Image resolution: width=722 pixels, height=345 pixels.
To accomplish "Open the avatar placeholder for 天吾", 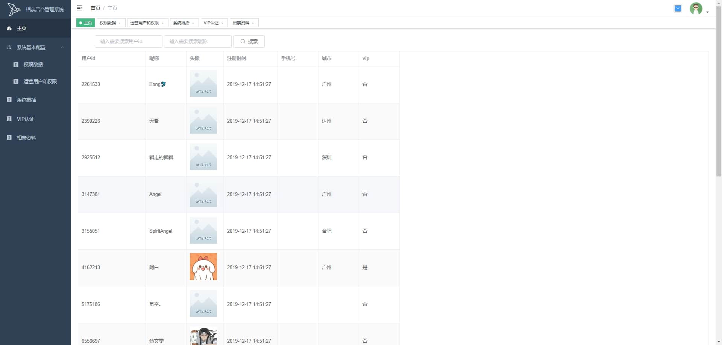I will coord(203,121).
